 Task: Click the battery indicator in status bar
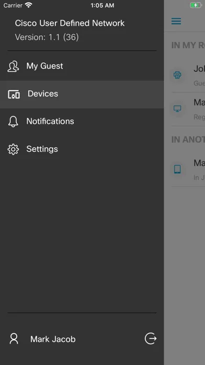click(x=196, y=5)
